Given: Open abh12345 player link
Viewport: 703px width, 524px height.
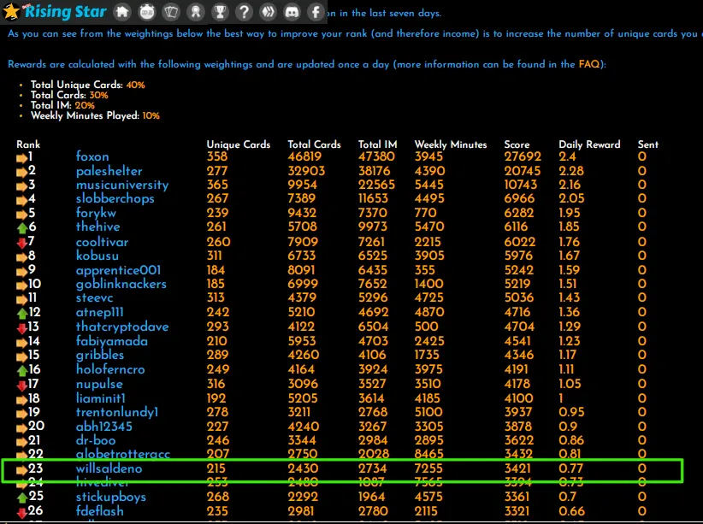Looking at the screenshot, I should 104,427.
